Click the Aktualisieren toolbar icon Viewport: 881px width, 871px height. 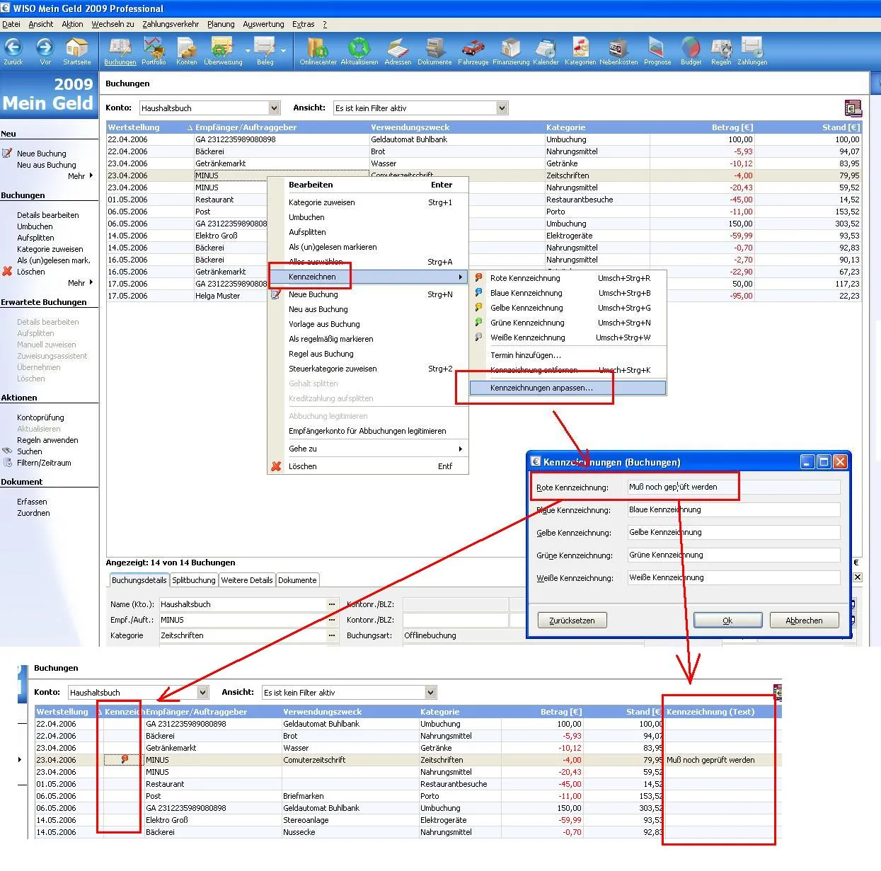[x=359, y=50]
